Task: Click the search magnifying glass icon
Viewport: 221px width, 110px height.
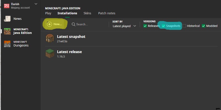Action: point(73,24)
